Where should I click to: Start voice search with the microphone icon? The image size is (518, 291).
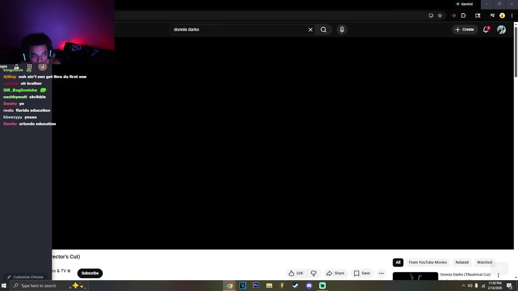[x=342, y=30]
